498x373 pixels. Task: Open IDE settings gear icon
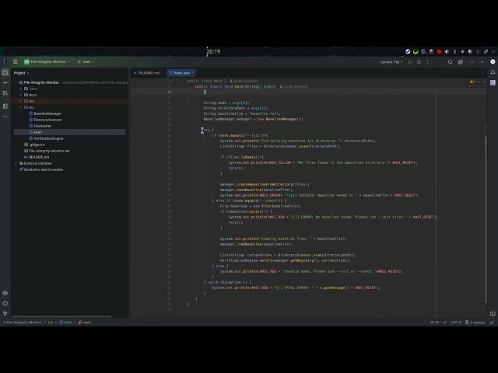tap(461, 62)
